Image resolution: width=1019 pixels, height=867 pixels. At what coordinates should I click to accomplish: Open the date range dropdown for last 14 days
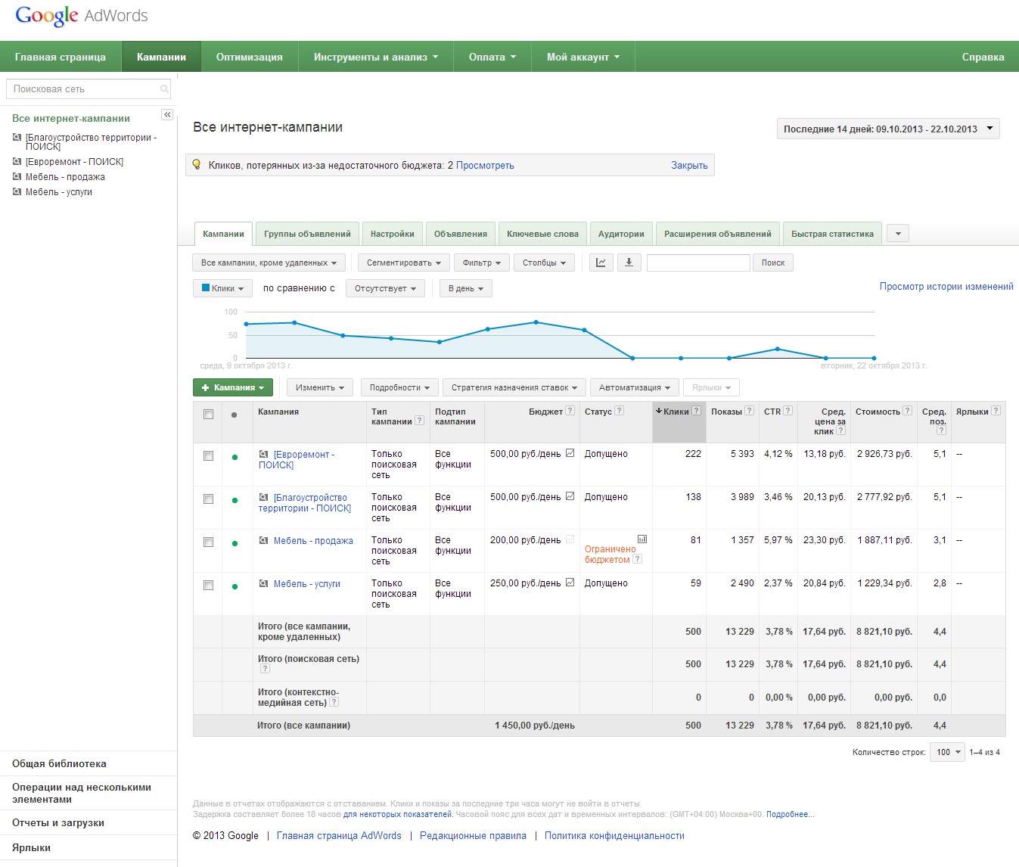[888, 129]
